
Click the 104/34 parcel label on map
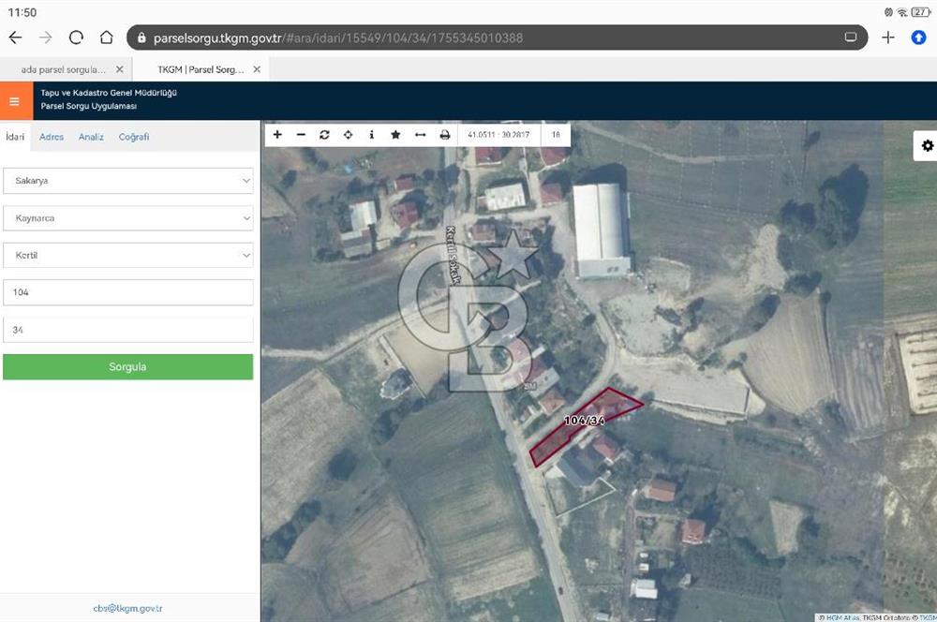click(584, 421)
